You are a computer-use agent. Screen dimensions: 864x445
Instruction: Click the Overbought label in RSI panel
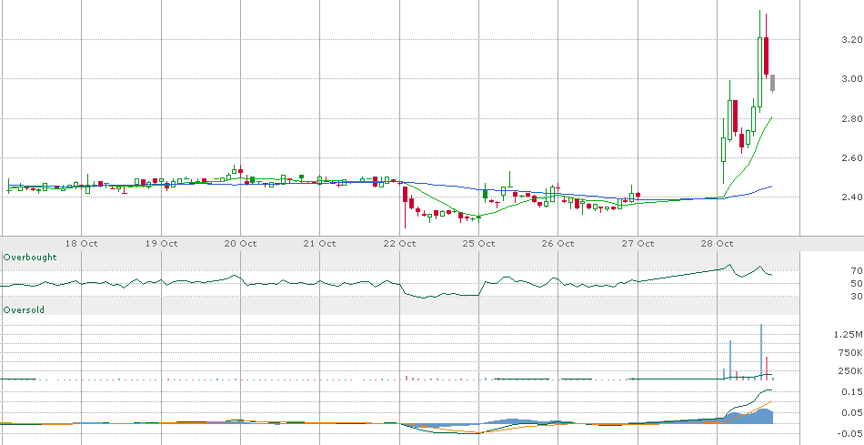30,257
